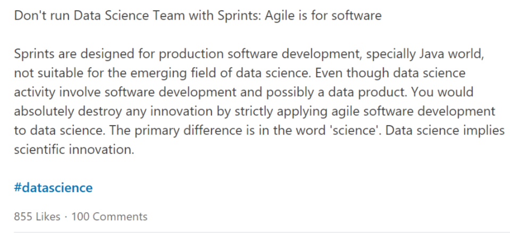Click the phrase 'Agile is for software' in headline
The width and height of the screenshot is (510, 233).
323,16
